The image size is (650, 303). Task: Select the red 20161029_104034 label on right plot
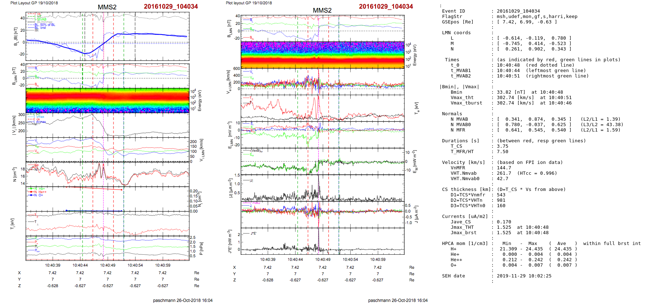pos(386,6)
